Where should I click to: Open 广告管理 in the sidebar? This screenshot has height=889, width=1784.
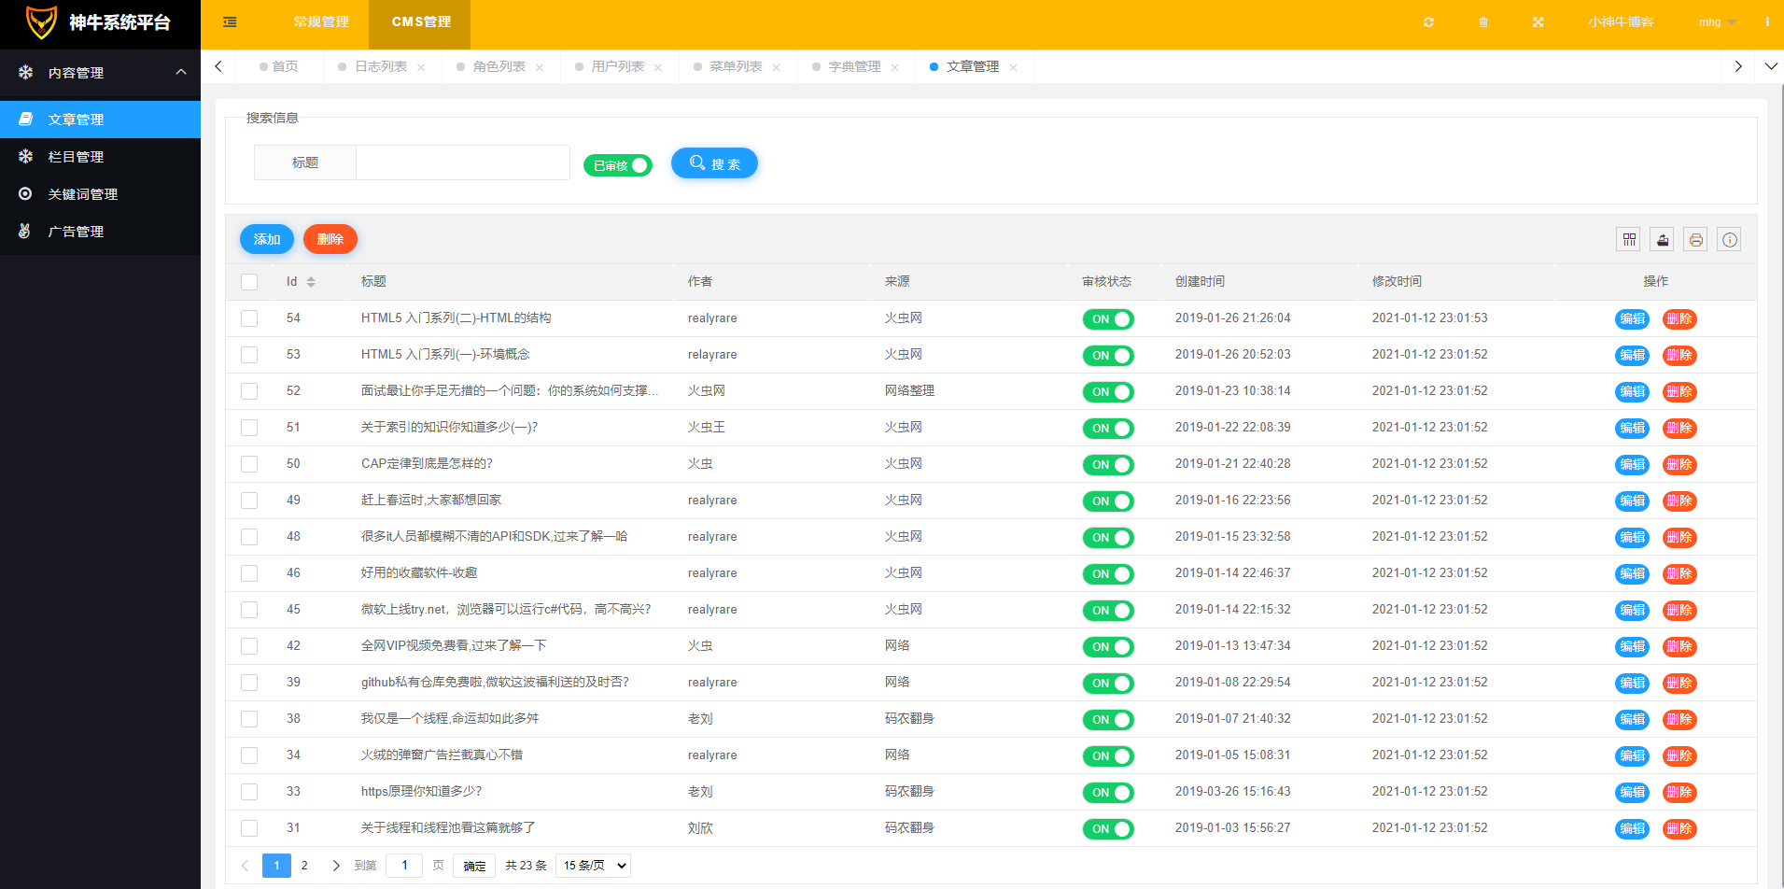point(100,232)
